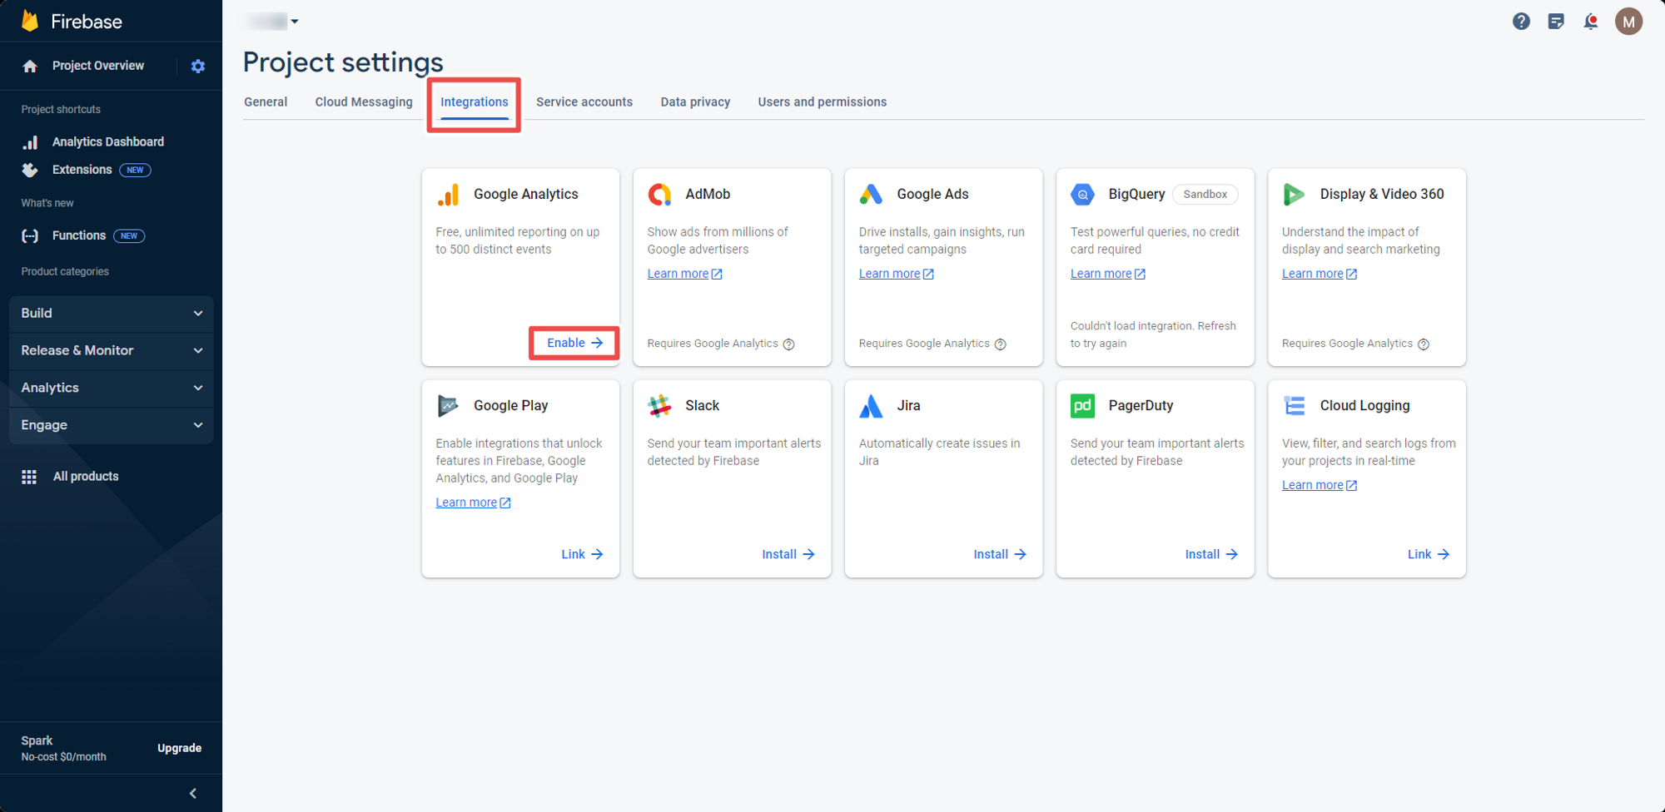Click the Analytics Dashboard bar chart icon
The width and height of the screenshot is (1665, 812).
(30, 142)
